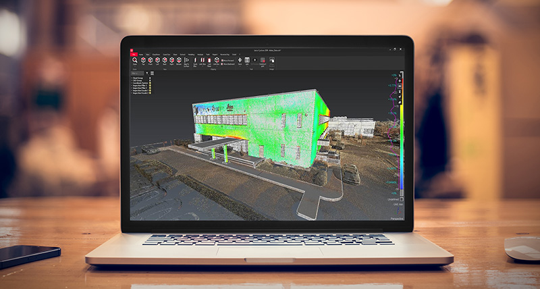Expand the Cloud Group tree node
540x289 pixels.
click(132, 78)
